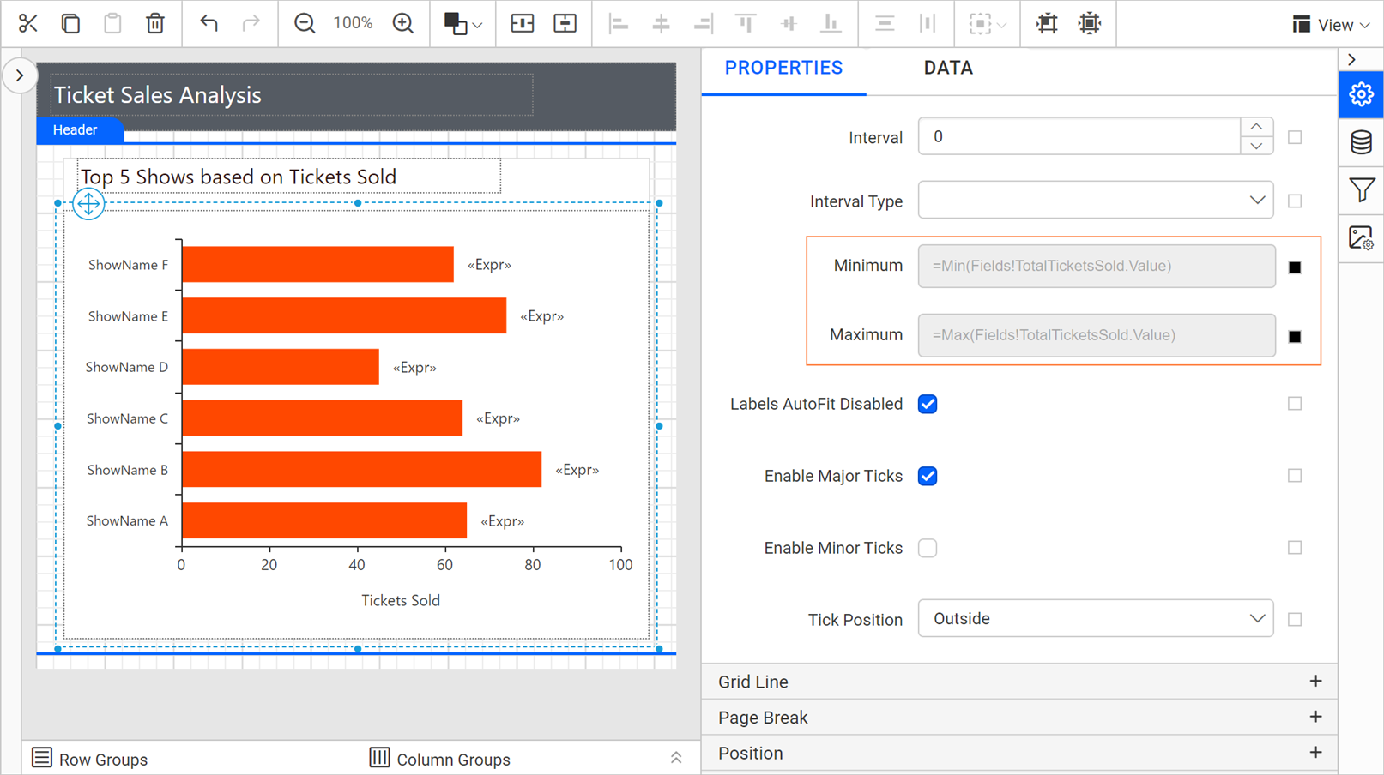Switch to the DATA tab
Viewport: 1384px width, 775px height.
[x=948, y=69]
